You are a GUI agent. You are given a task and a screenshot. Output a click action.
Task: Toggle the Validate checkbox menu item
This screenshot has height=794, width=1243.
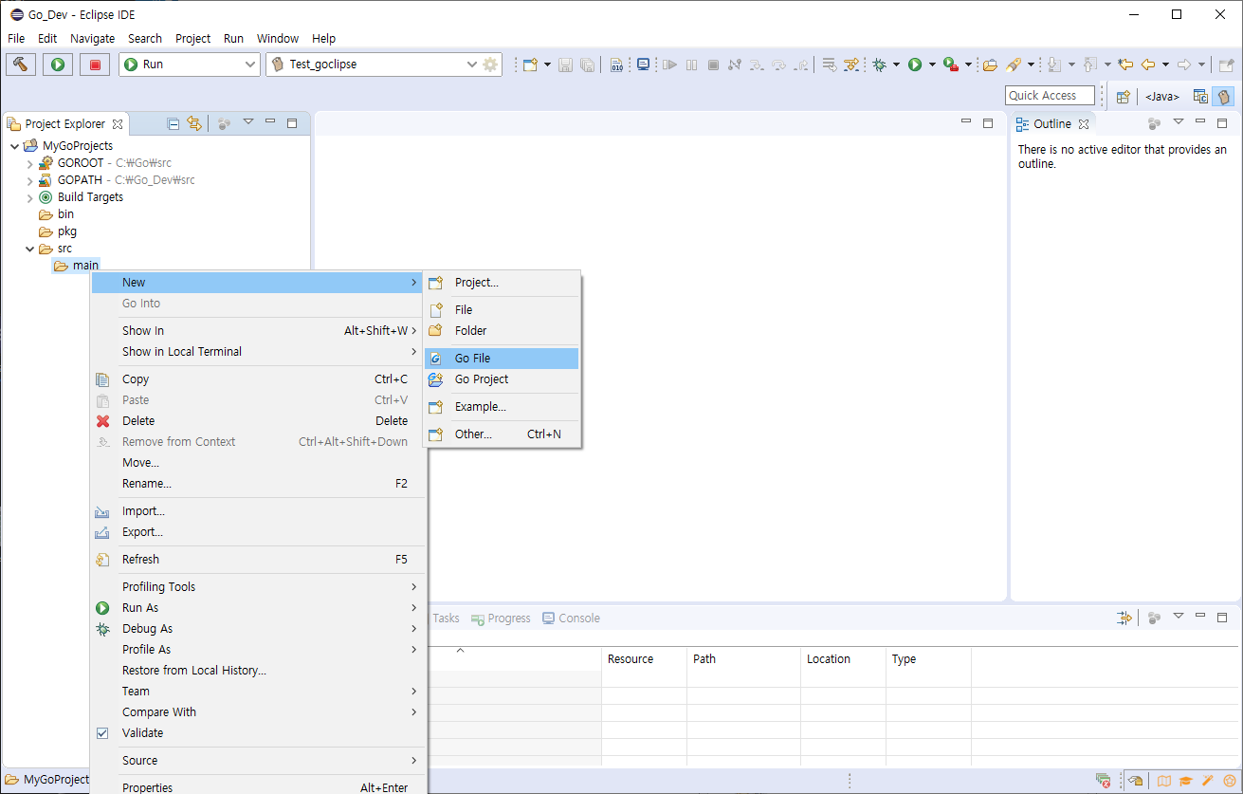coord(102,733)
